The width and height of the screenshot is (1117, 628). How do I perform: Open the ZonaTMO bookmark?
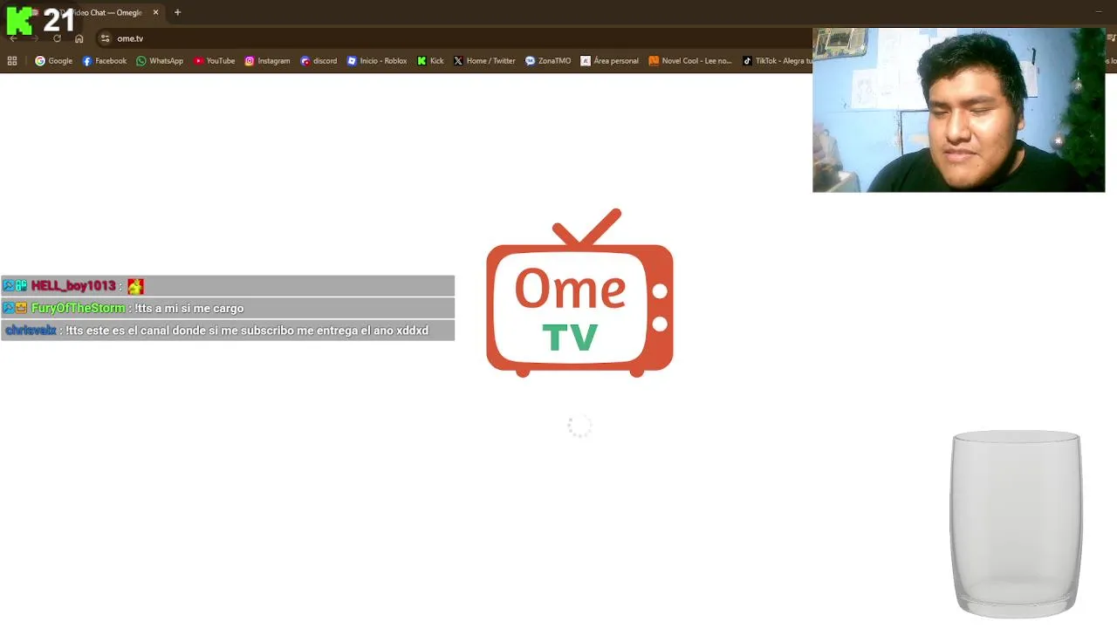point(547,61)
